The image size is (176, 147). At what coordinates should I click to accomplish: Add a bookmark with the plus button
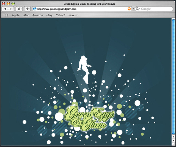[x=27, y=9]
